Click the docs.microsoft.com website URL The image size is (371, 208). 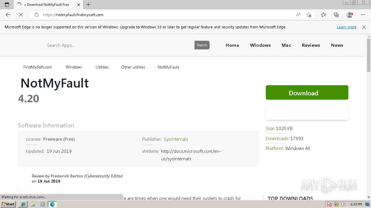pos(191,155)
